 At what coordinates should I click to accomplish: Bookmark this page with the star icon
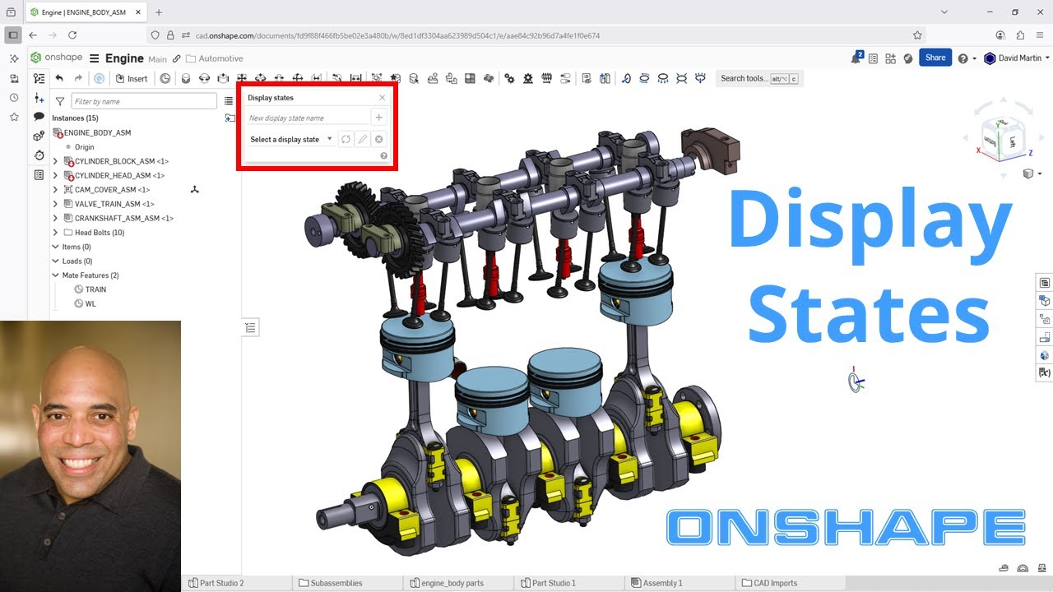917,35
